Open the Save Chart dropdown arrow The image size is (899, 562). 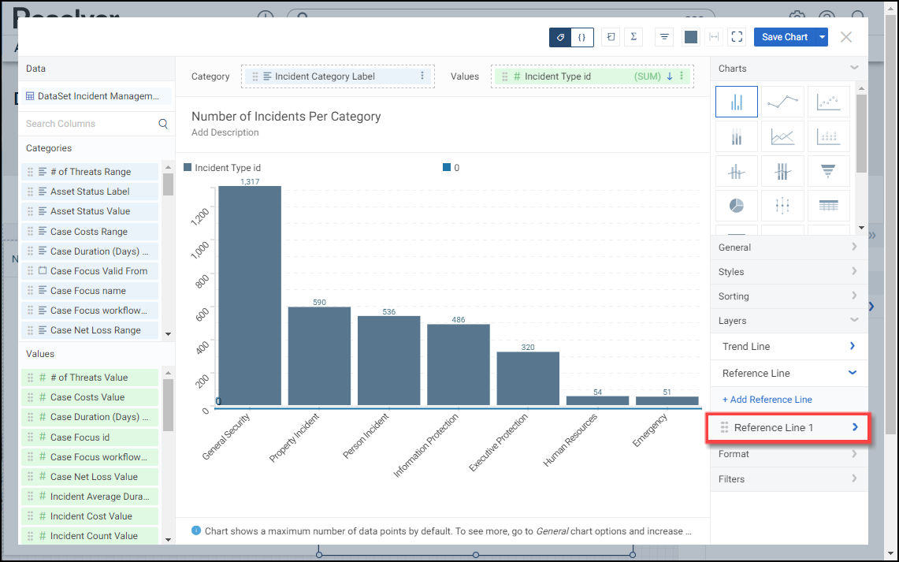823,37
